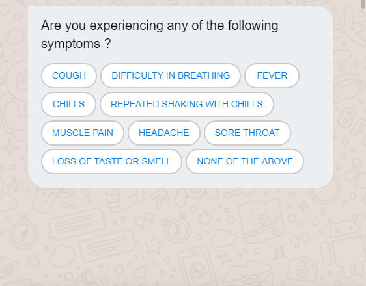Screen dimensions: 366x286
Task: Click the music note doodle in wallpaper
Action: 279,253
